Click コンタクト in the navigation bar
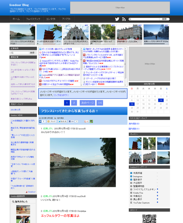The image size is (183, 223). click(x=51, y=19)
